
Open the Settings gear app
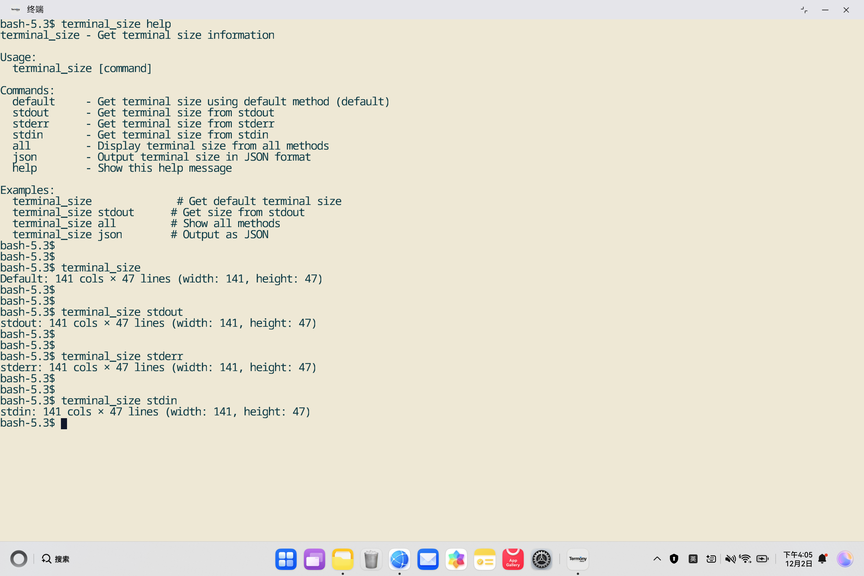pyautogui.click(x=541, y=559)
